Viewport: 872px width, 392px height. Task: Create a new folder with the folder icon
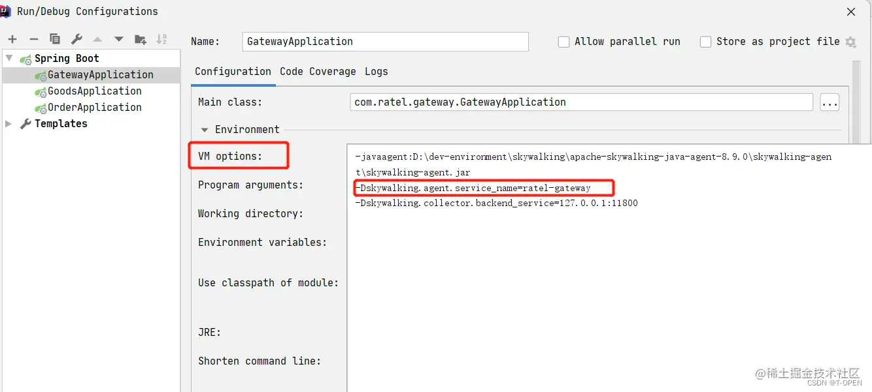[141, 39]
